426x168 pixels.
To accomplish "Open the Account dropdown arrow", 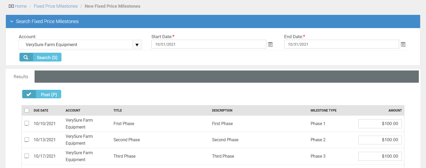I will [x=137, y=45].
